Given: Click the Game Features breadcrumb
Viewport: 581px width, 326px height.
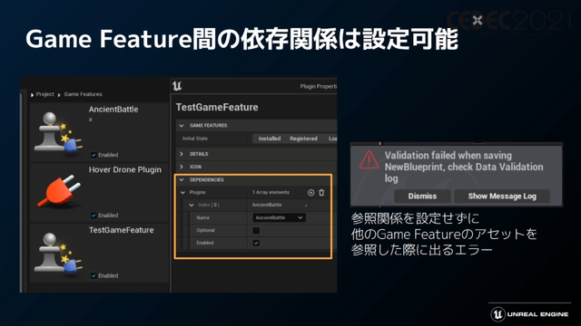Looking at the screenshot, I should pos(83,94).
